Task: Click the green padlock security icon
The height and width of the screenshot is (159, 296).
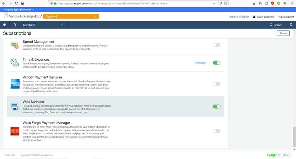Action: (x=55, y=3)
